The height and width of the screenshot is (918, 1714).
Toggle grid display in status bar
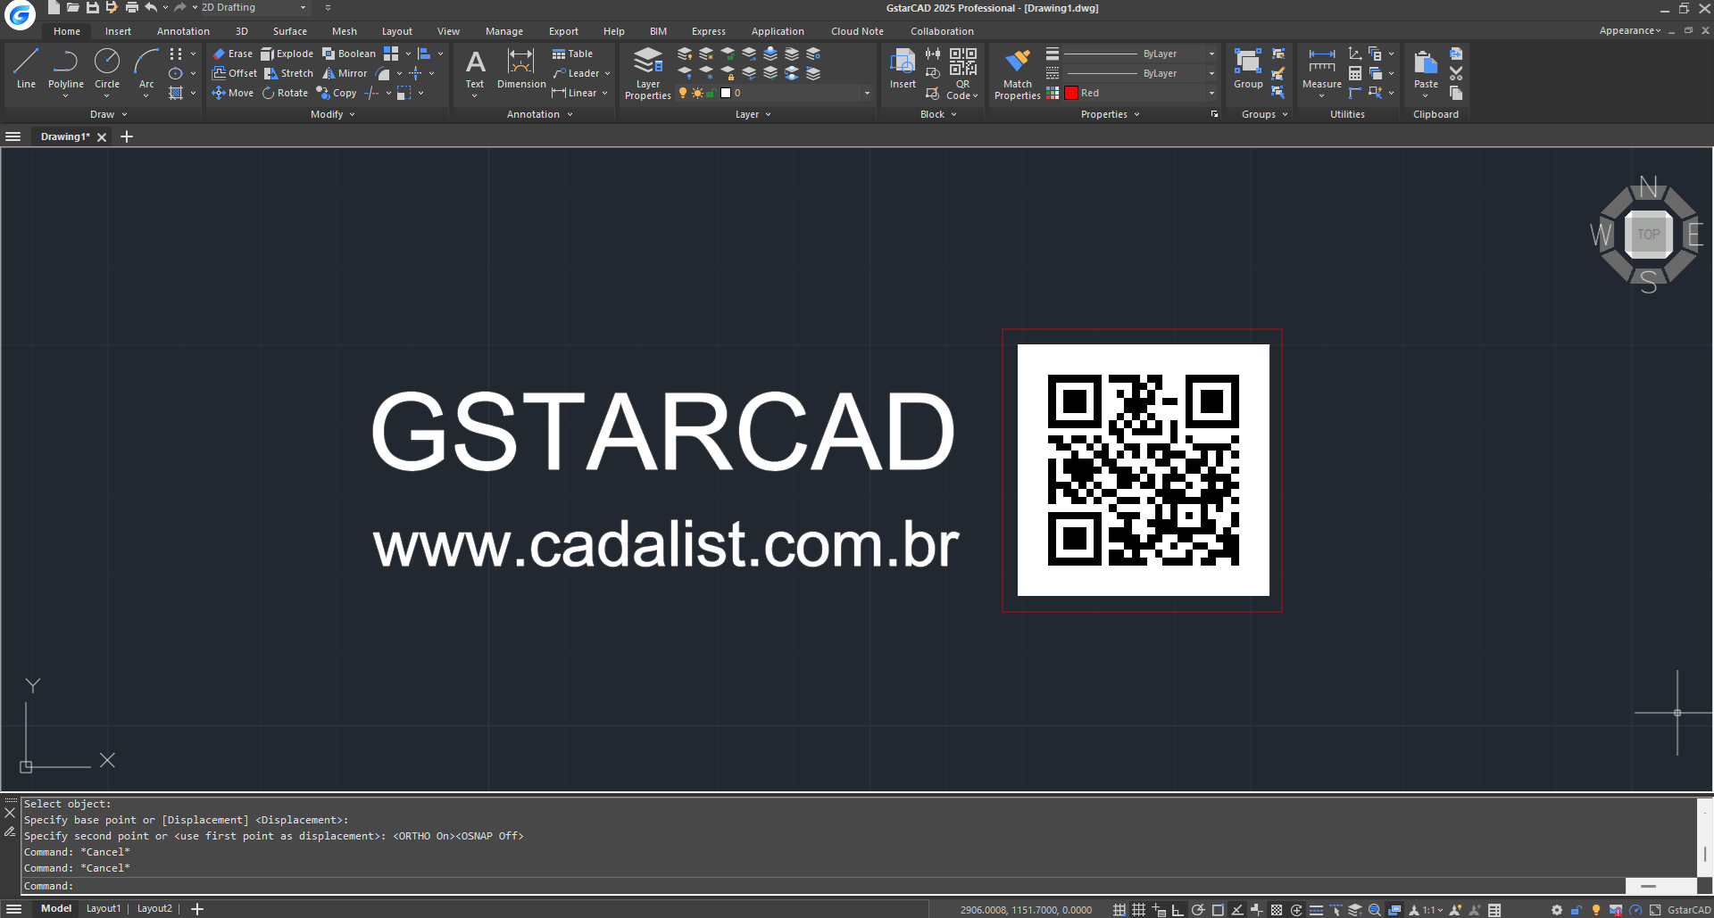[x=1138, y=910]
